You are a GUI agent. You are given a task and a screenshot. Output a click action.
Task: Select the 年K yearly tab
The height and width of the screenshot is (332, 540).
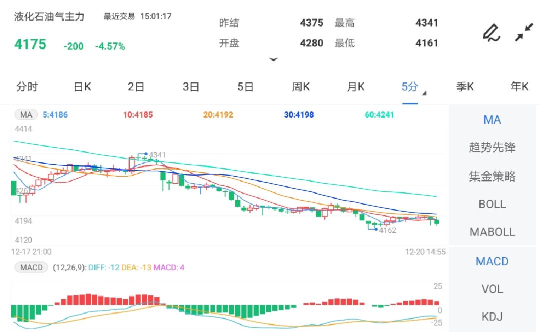tap(518, 86)
